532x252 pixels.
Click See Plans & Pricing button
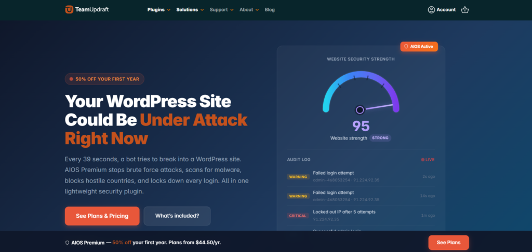pos(102,216)
